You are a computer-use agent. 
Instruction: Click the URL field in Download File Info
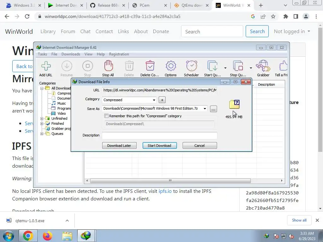[x=159, y=90]
